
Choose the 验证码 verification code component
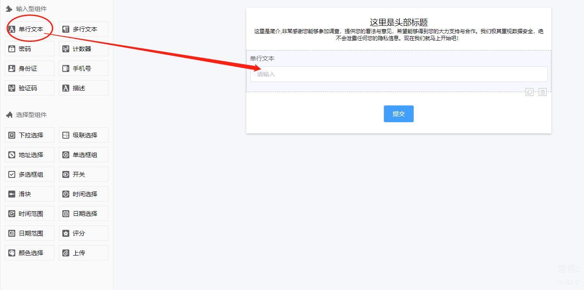(x=30, y=88)
